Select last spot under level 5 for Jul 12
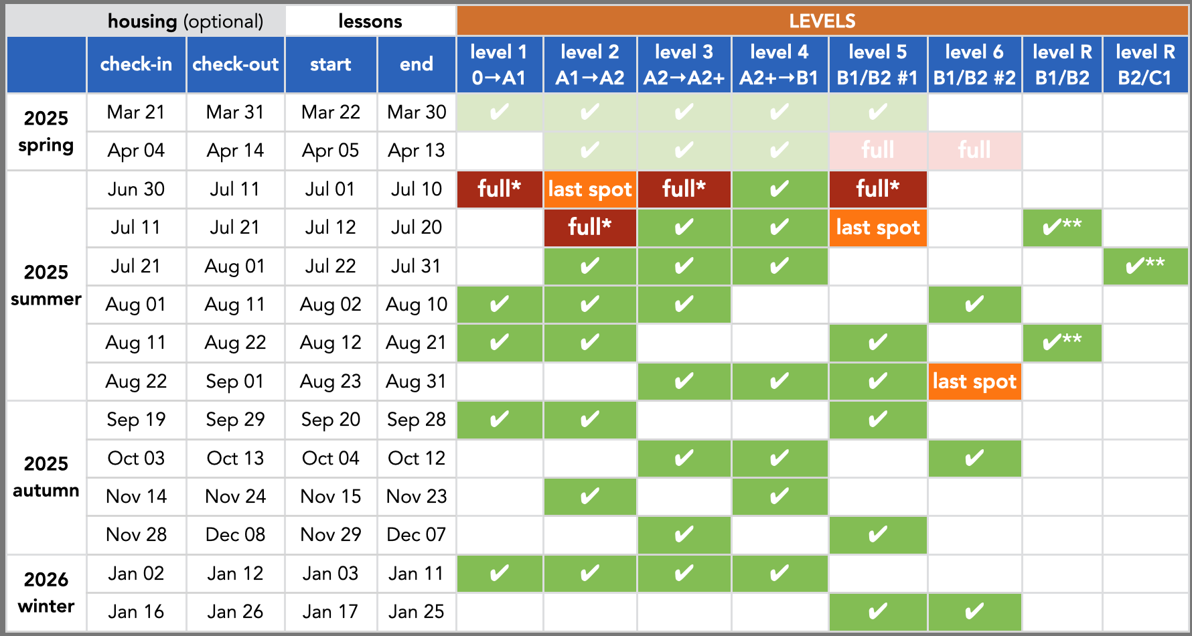 pos(878,228)
